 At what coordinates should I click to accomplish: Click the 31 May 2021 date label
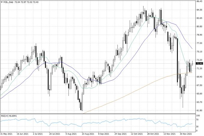point(7,134)
